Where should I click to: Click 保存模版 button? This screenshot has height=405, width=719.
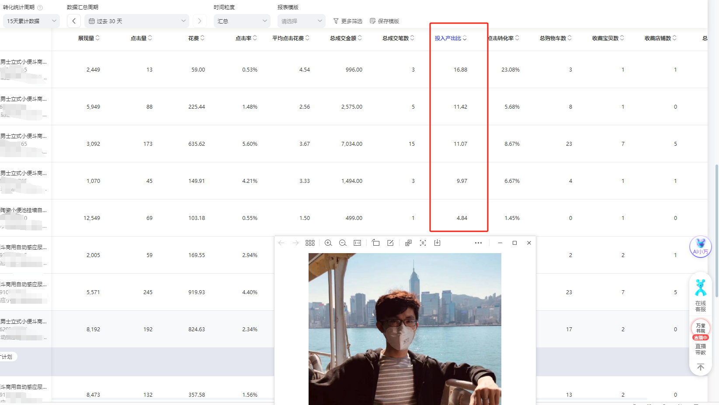click(x=385, y=21)
